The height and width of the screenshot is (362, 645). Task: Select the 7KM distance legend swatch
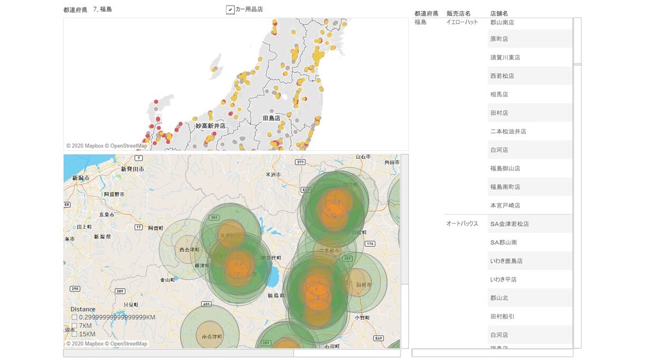(x=74, y=326)
